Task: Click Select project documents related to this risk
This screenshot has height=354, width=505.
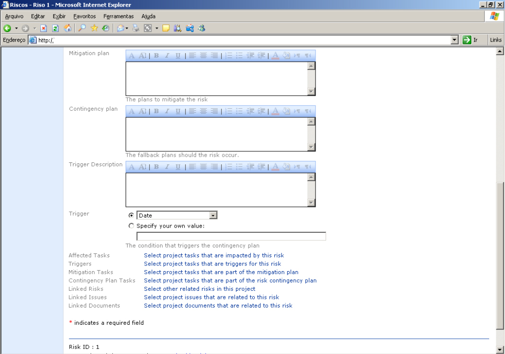Action: [x=218, y=306]
